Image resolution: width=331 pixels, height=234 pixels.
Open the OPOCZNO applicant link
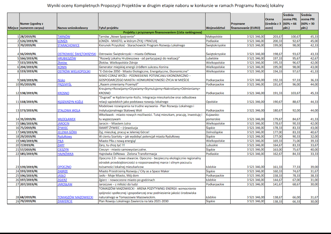[64, 167]
